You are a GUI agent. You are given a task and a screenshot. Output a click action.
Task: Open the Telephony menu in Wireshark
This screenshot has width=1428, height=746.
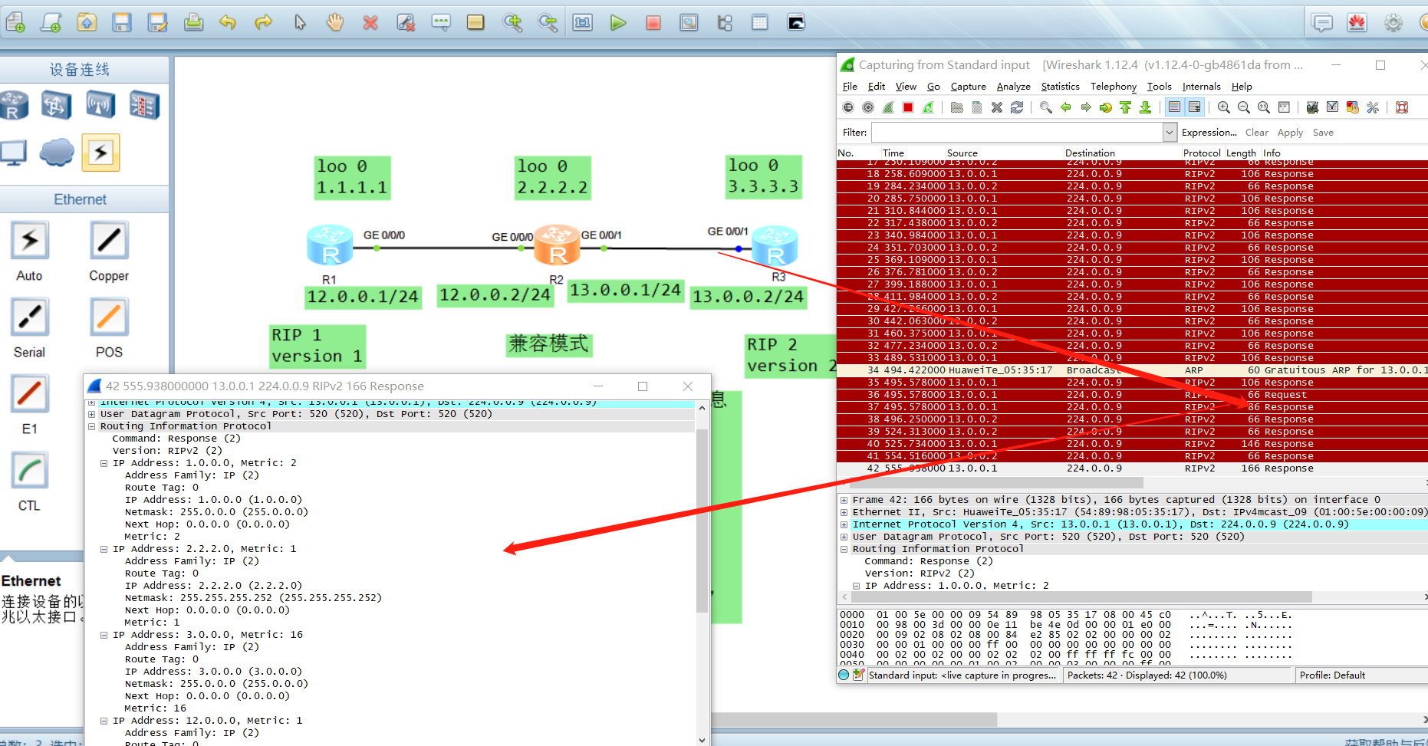tap(1113, 86)
